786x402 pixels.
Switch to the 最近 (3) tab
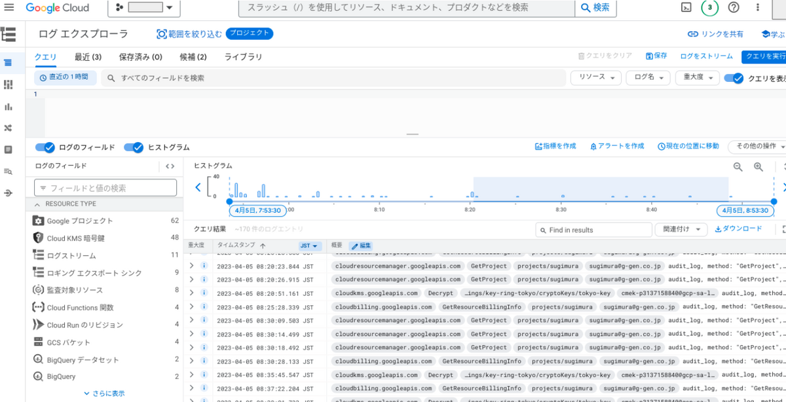[x=88, y=57]
